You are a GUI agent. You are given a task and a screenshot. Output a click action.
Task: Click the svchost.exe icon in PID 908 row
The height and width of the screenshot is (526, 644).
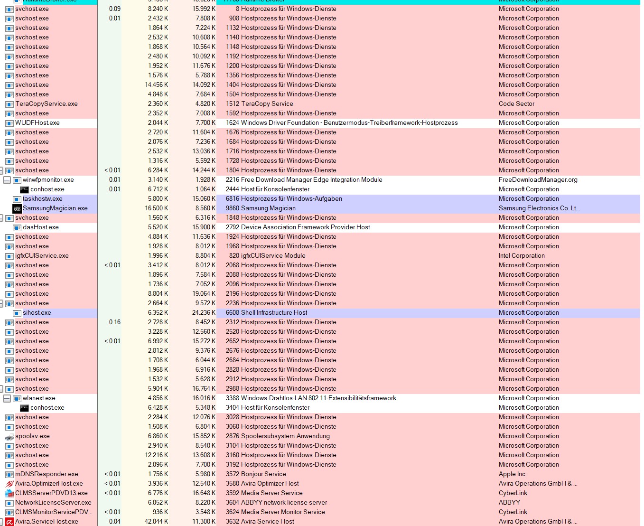pos(9,19)
